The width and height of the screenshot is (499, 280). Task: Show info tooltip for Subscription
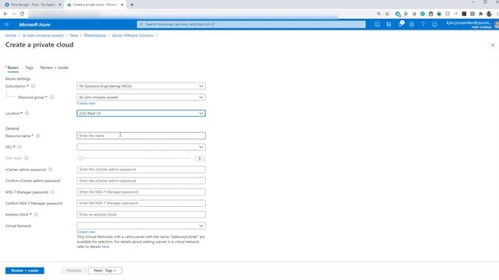point(33,86)
